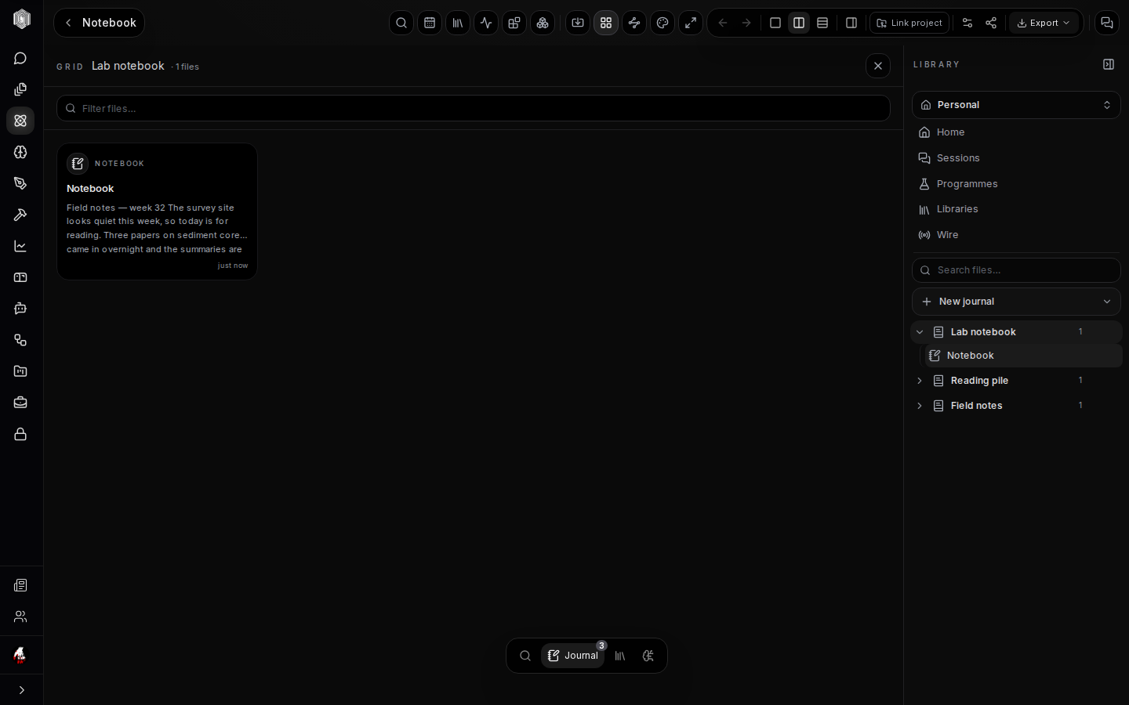Image resolution: width=1129 pixels, height=705 pixels.
Task: Expand the Field notes journal
Action: 920,406
